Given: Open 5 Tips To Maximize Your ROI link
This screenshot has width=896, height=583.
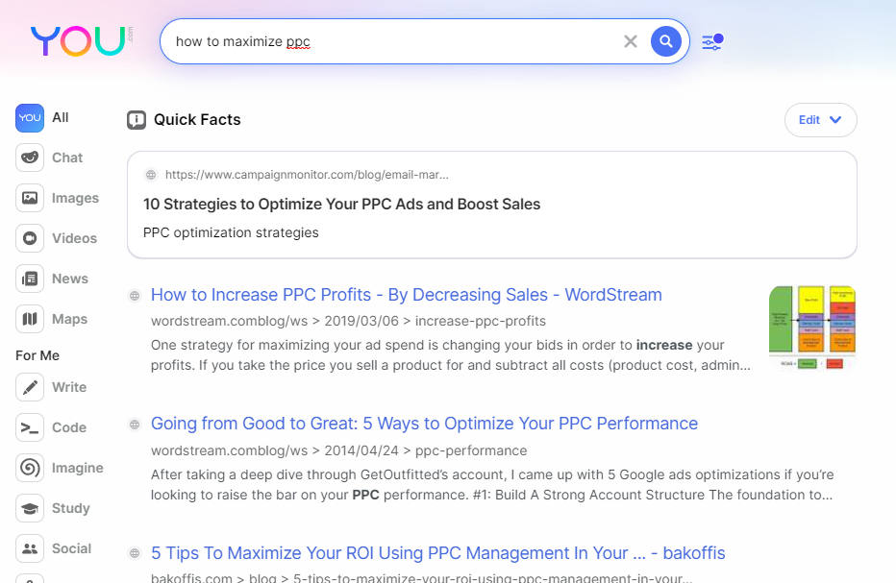Looking at the screenshot, I should coord(437,552).
